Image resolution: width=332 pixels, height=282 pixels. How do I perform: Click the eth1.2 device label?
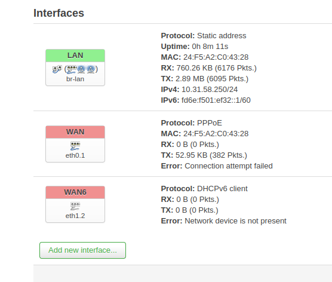point(75,216)
